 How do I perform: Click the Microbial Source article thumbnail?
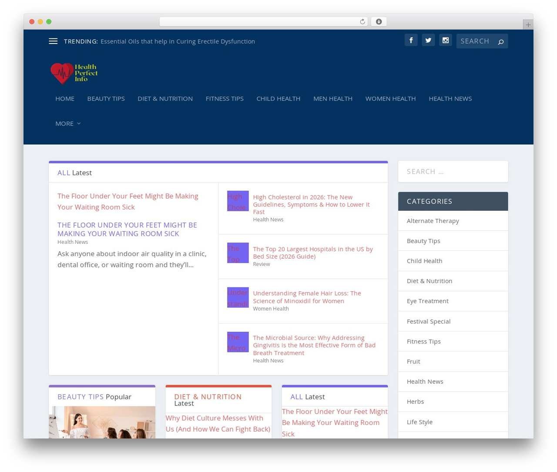point(238,342)
